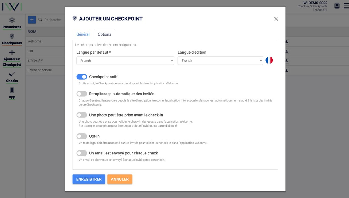
Task: Turn on the Opt-in toggle
Action: [82, 136]
